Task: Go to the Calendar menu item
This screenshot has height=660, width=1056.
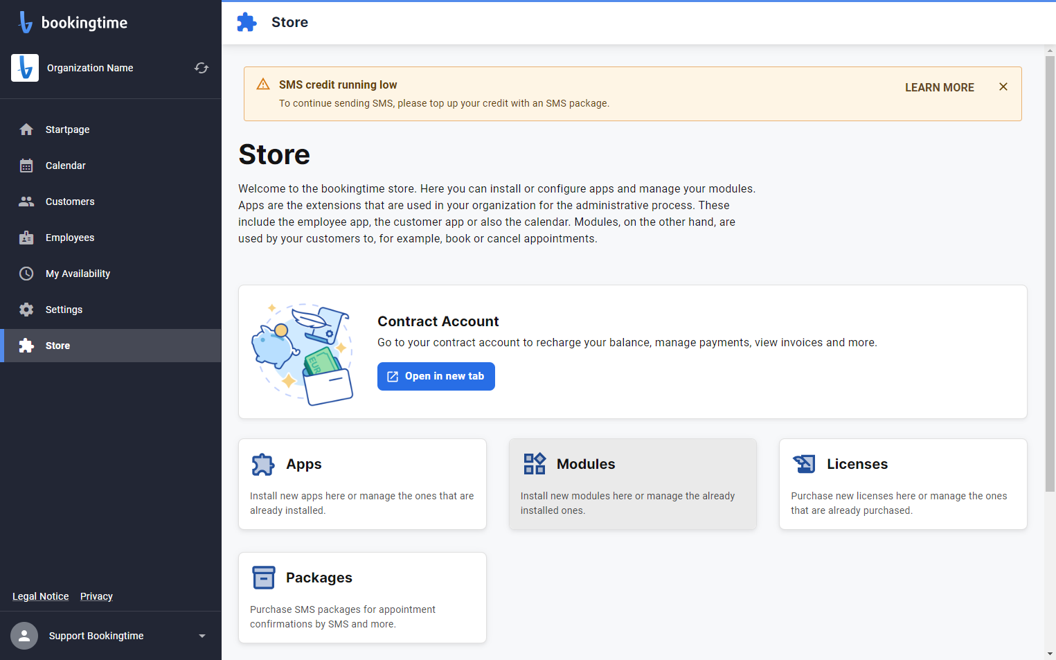Action: click(111, 166)
